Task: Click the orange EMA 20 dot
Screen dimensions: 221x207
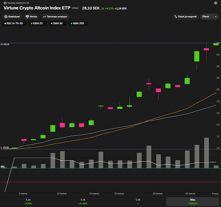Action: (31, 24)
